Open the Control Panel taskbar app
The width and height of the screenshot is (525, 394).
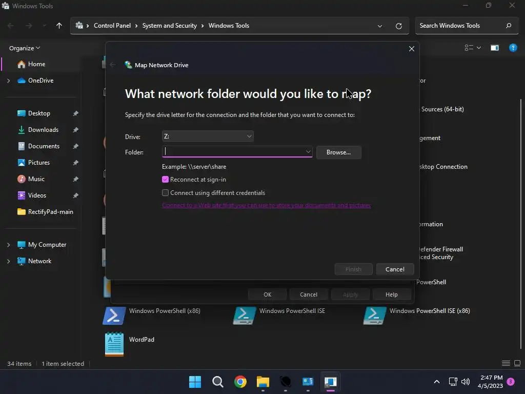point(308,382)
